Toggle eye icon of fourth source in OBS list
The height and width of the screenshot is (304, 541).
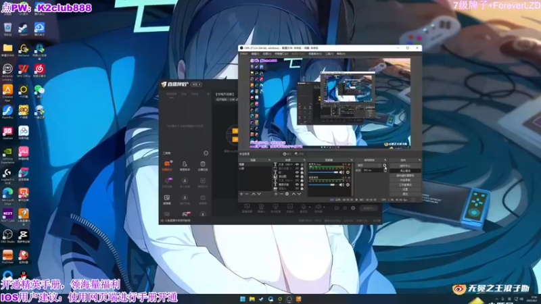tap(297, 176)
